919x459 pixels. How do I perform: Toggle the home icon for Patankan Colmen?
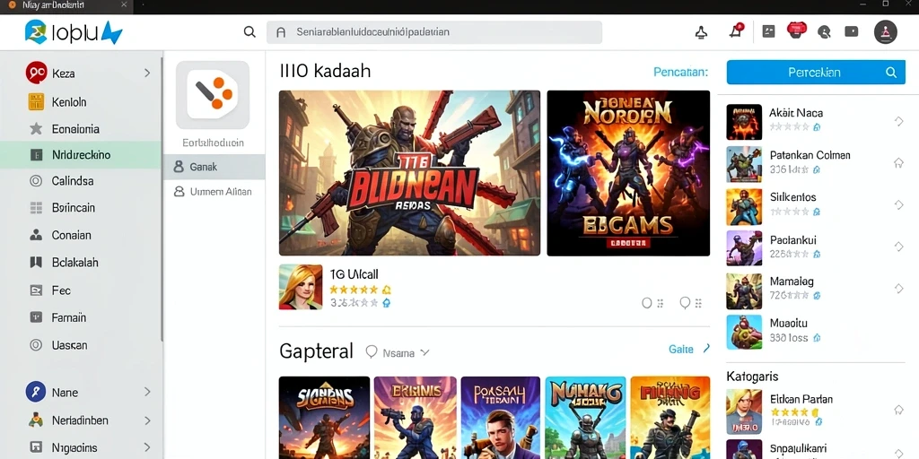(x=898, y=163)
